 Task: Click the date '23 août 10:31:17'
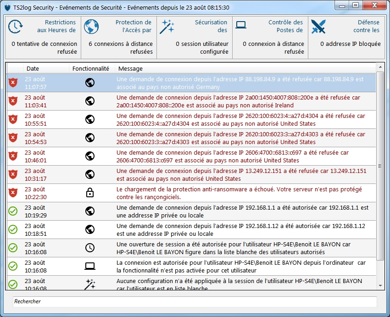[x=35, y=175]
